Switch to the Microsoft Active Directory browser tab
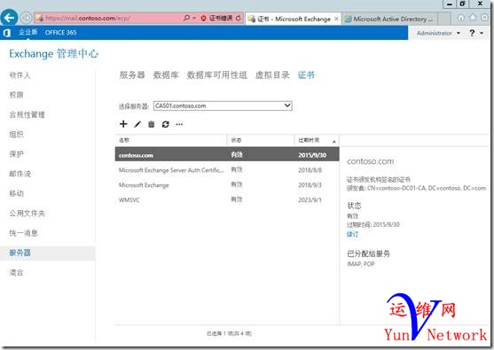The height and width of the screenshot is (350, 494). pyautogui.click(x=389, y=19)
